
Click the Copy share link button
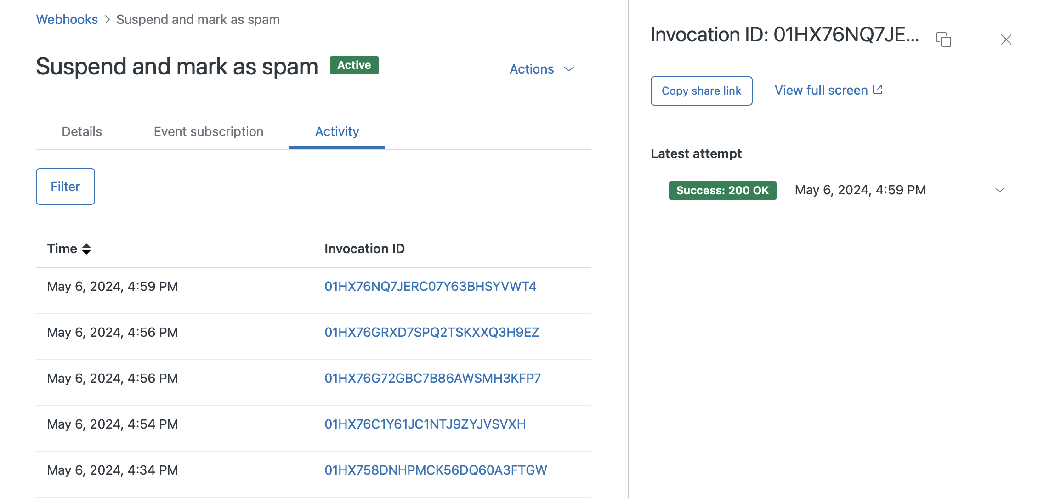pyautogui.click(x=701, y=91)
